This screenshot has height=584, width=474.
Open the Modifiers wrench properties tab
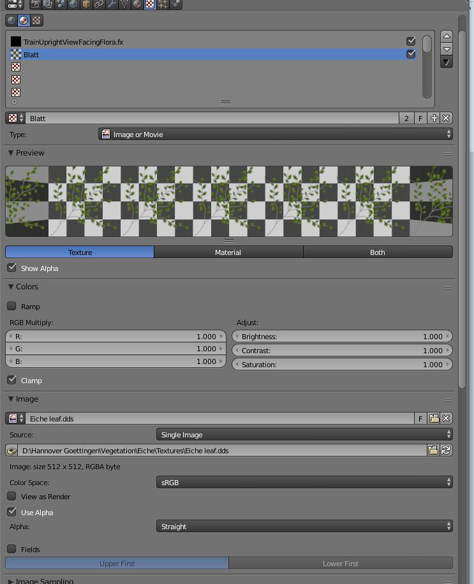coord(112,4)
